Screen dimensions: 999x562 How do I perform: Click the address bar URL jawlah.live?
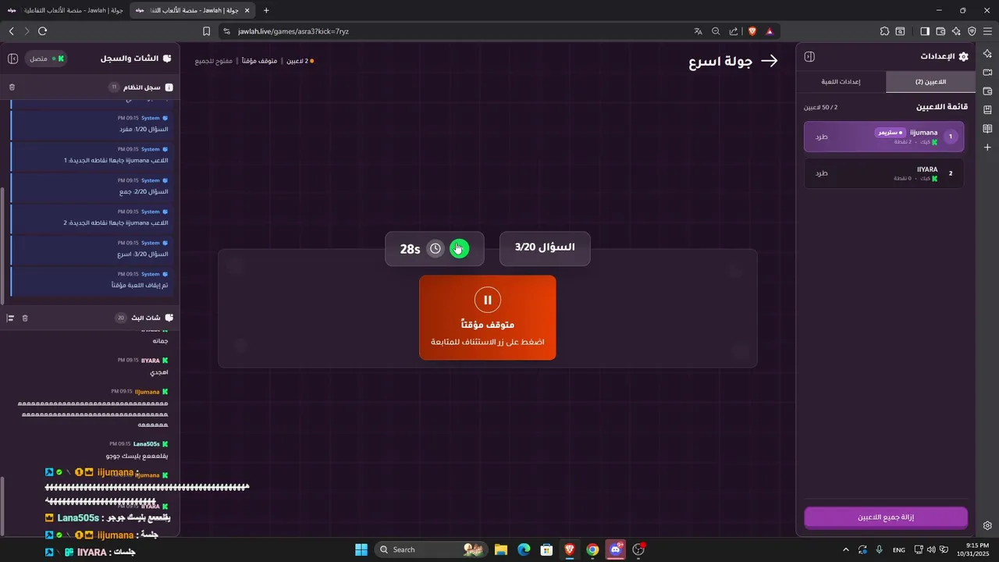[x=293, y=31]
